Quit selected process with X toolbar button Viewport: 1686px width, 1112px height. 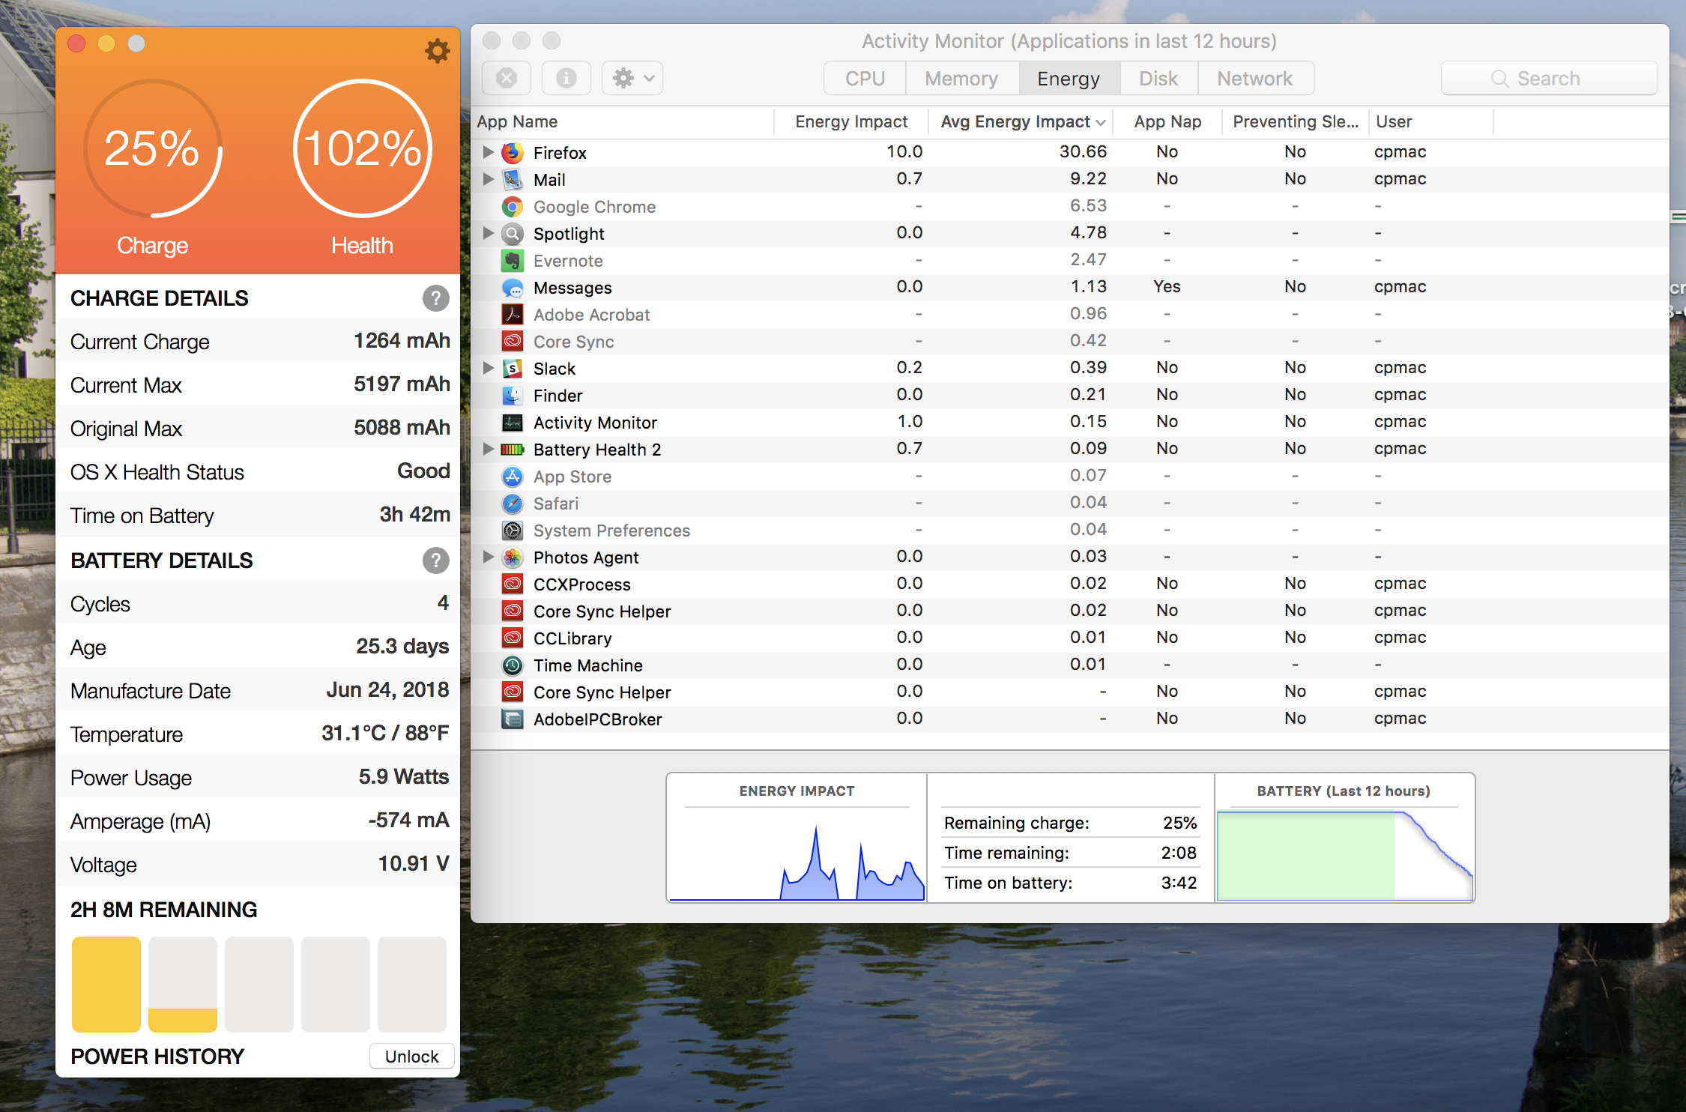(x=507, y=78)
